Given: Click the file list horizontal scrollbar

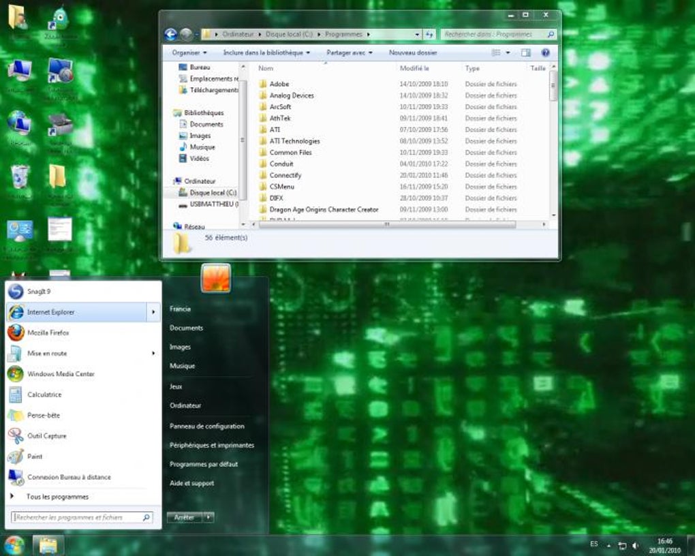Looking at the screenshot, I should tap(387, 224).
